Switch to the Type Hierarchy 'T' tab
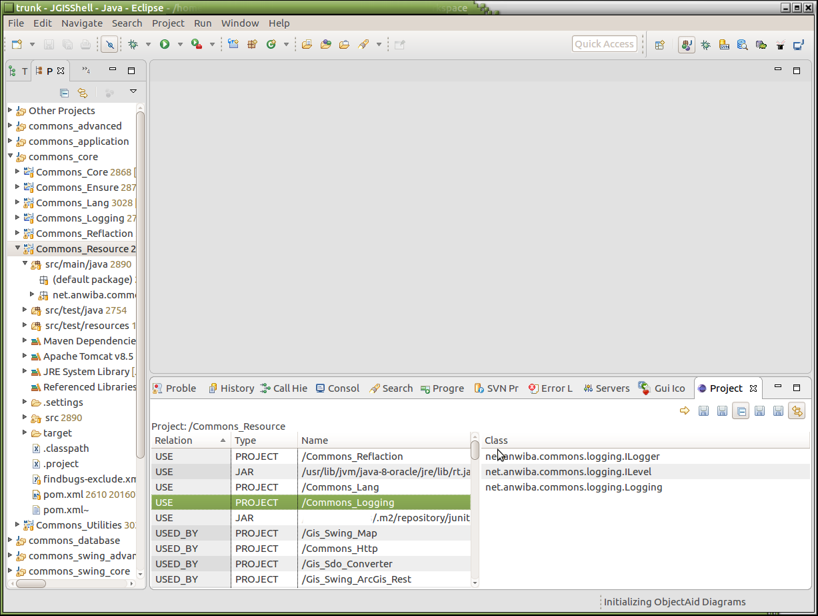818x616 pixels. click(18, 71)
